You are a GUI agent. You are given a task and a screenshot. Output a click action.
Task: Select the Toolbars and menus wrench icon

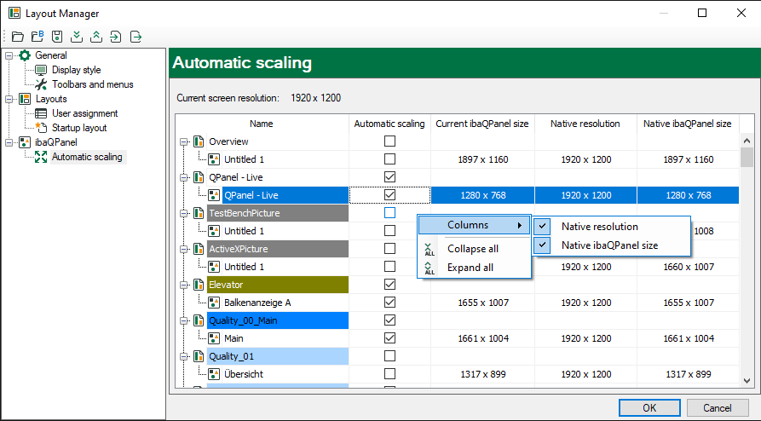(41, 84)
